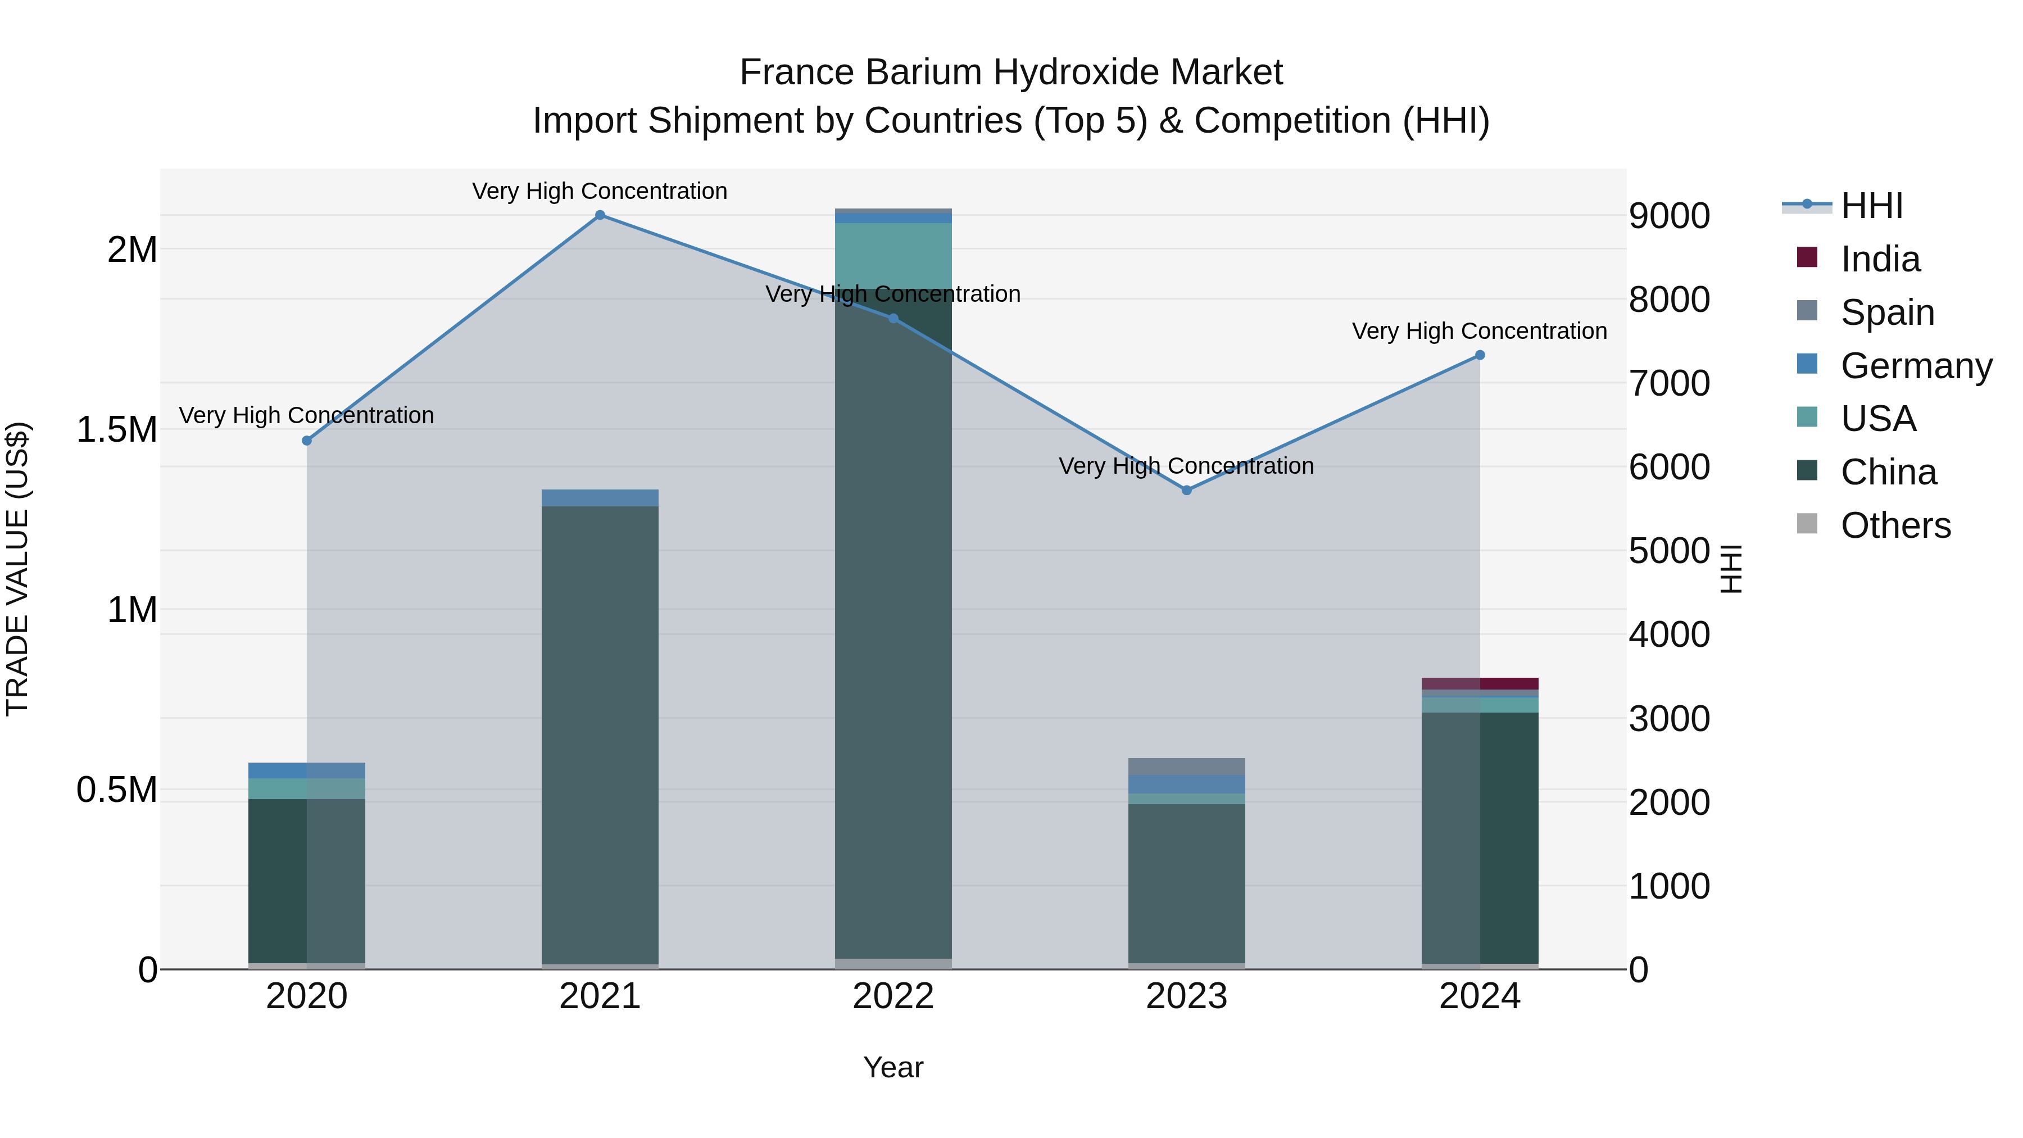The image size is (2023, 1138).
Task: Toggle the Others legend entry
Action: (x=1873, y=525)
